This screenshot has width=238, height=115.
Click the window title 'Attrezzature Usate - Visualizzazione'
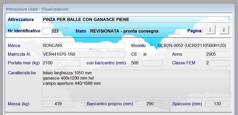[37, 9]
